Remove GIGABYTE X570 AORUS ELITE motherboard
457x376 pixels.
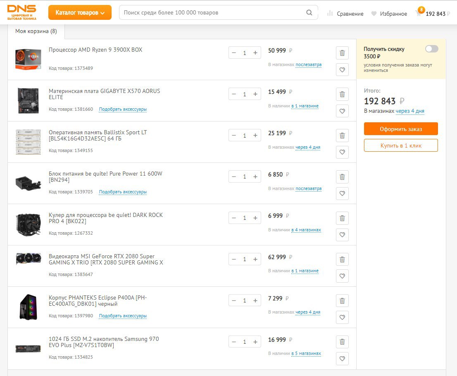pos(342,95)
